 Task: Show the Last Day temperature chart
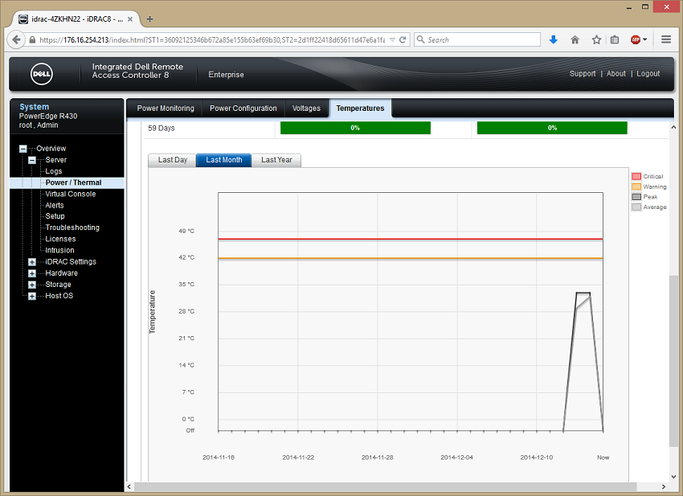click(173, 160)
